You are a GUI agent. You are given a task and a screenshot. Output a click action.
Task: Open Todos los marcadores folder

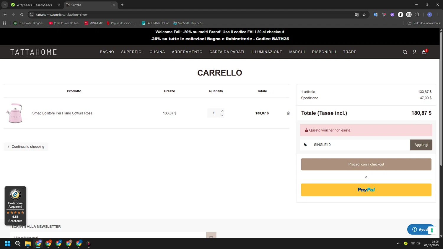[424, 23]
